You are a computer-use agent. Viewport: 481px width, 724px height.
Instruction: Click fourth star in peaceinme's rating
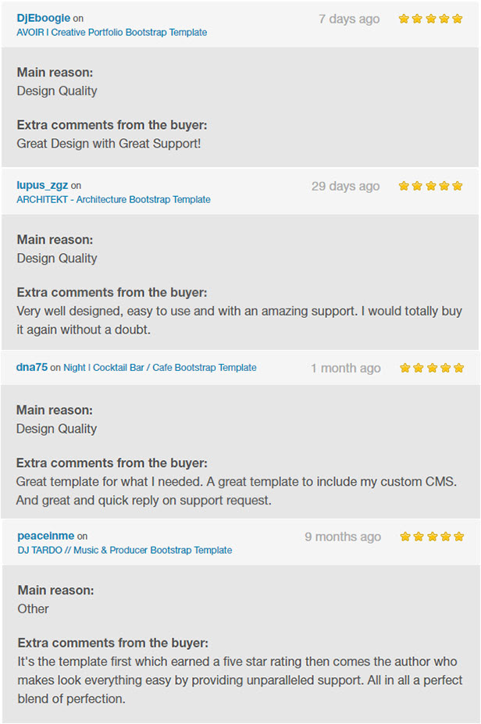445,537
